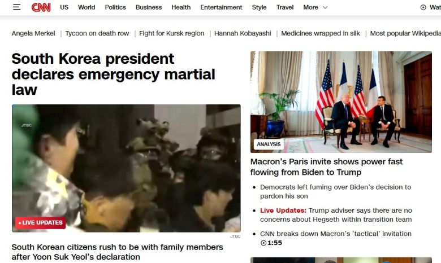The image size is (441, 263).
Task: Go to the Politics section
Action: pos(115,7)
